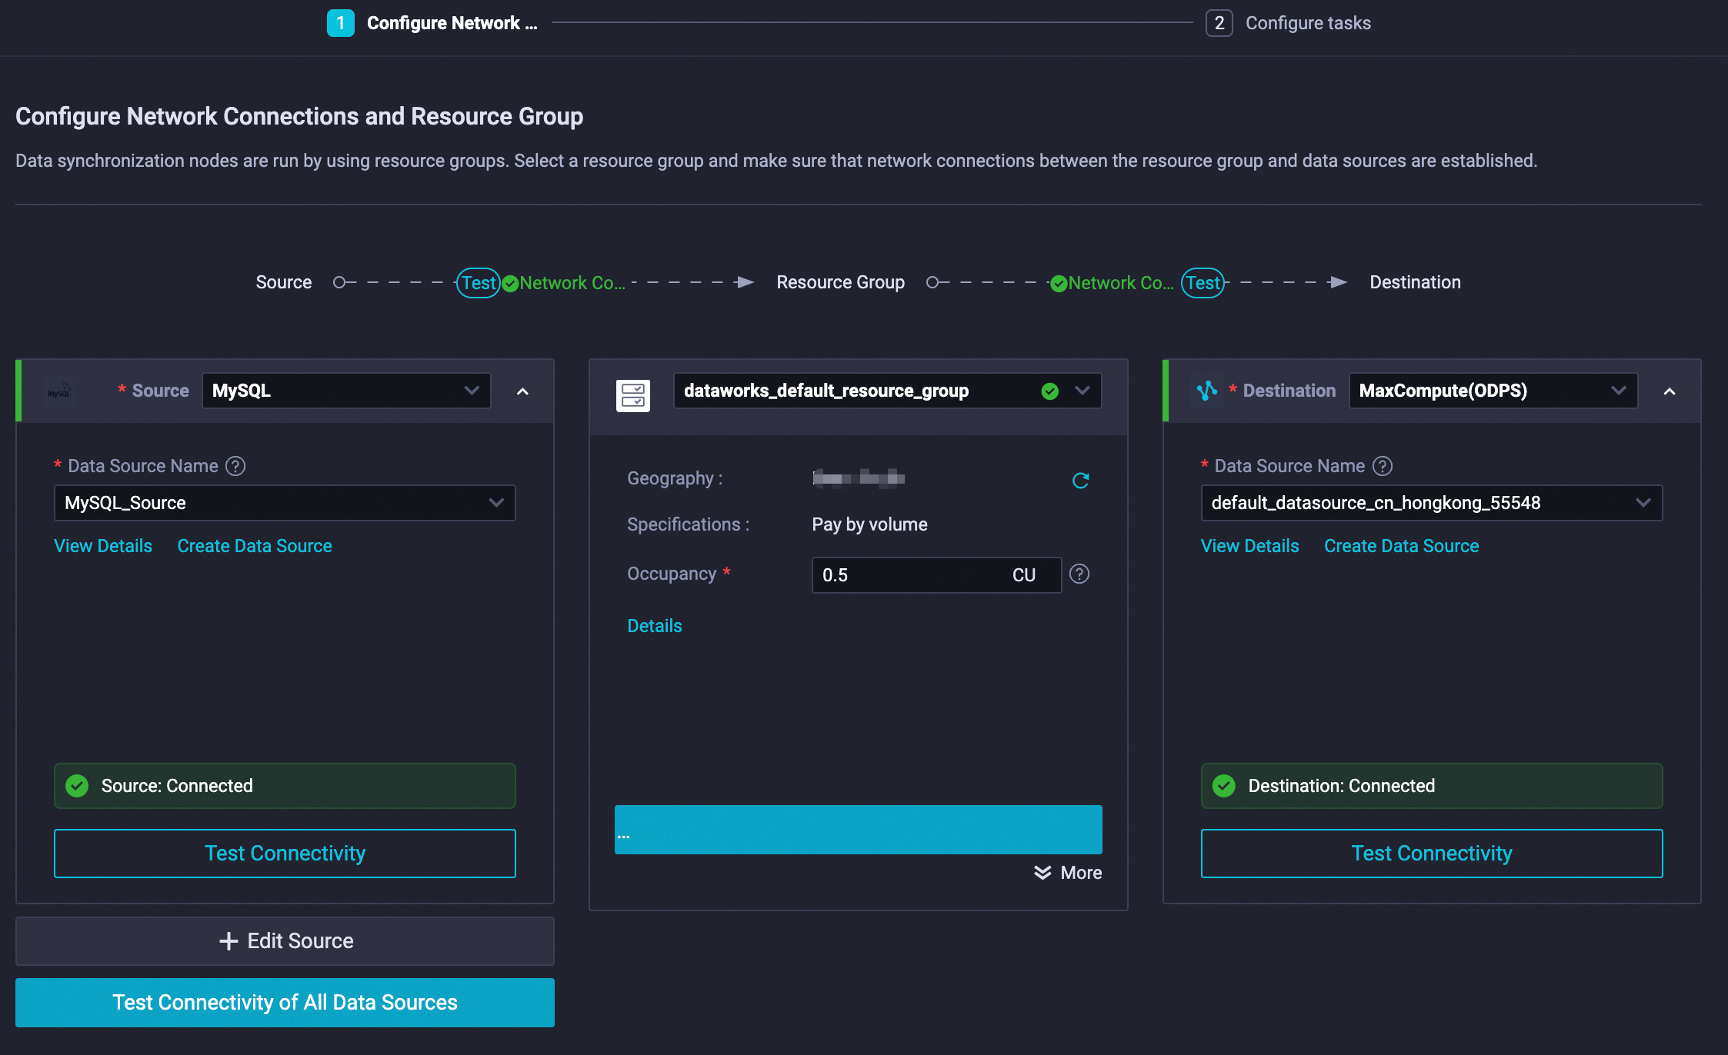
Task: Click the Source: Connected success icon
Action: coord(77,786)
